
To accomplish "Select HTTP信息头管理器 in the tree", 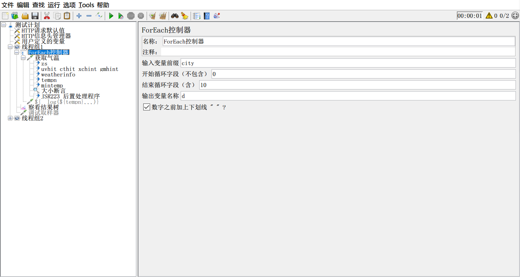I will (x=46, y=36).
